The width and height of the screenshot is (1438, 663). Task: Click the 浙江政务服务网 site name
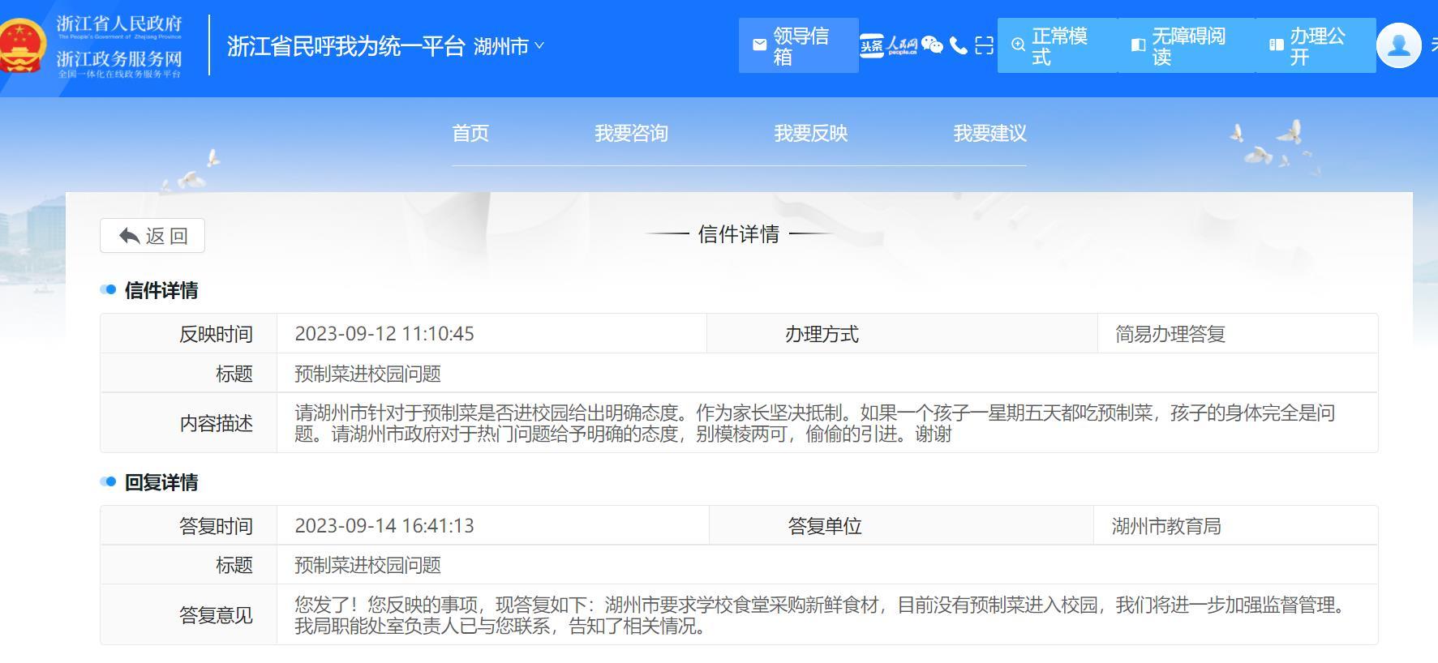(119, 59)
